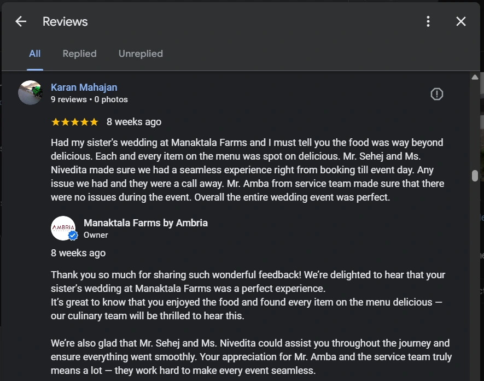
Task: Select the All reviews tab
Action: click(x=34, y=54)
